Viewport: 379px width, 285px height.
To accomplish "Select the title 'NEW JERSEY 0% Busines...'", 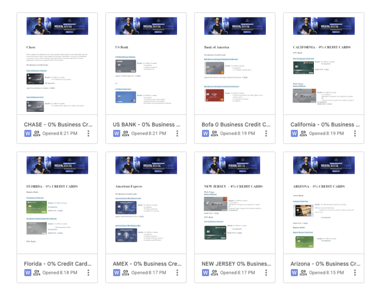I will click(236, 264).
